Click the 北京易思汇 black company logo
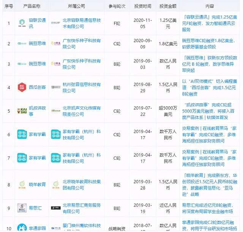The image size is (243, 232). pos(56,208)
